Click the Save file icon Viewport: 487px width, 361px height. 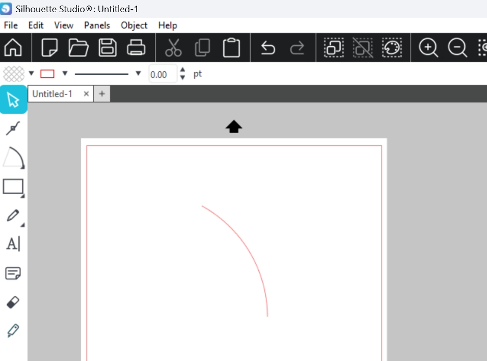coord(107,48)
